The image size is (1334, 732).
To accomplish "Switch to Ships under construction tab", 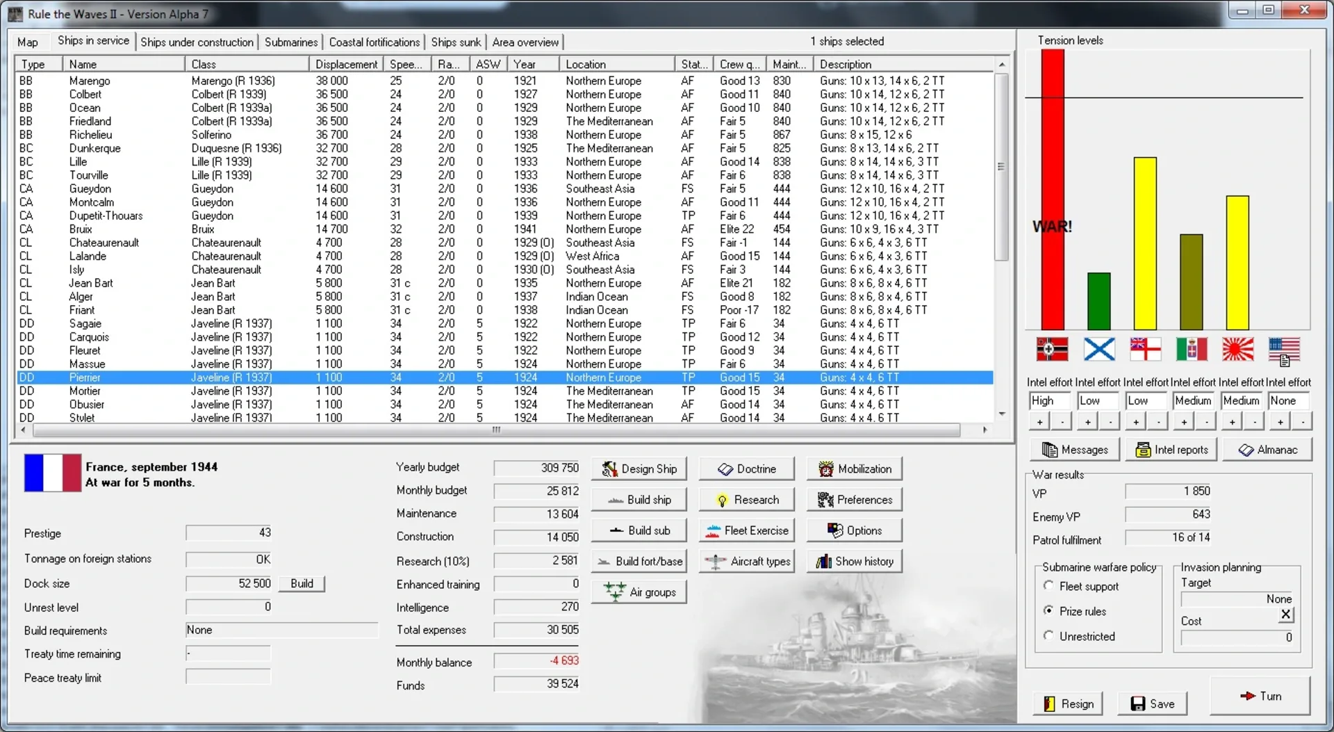I will [x=197, y=42].
